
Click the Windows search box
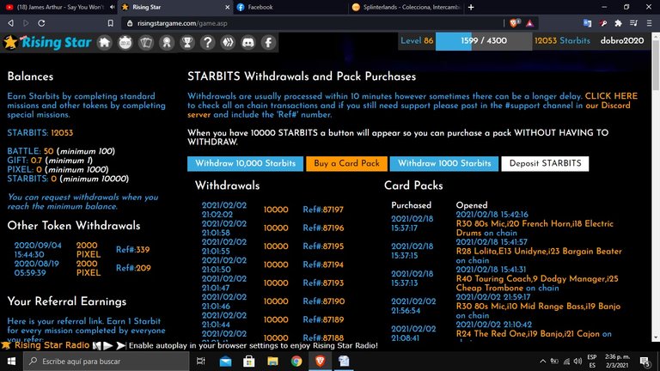106,362
